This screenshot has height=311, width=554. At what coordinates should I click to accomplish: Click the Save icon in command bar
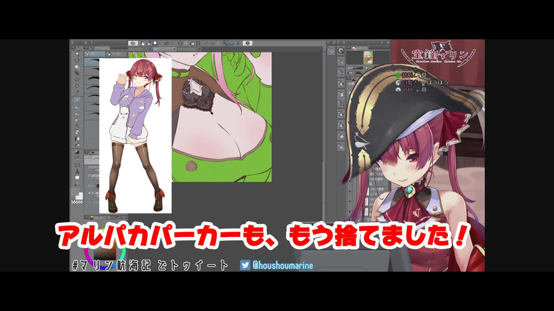click(x=155, y=43)
